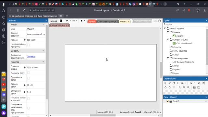The image size is (208, 117).
Task: Select the Скрипты folder in project tree
Action: click(177, 47)
